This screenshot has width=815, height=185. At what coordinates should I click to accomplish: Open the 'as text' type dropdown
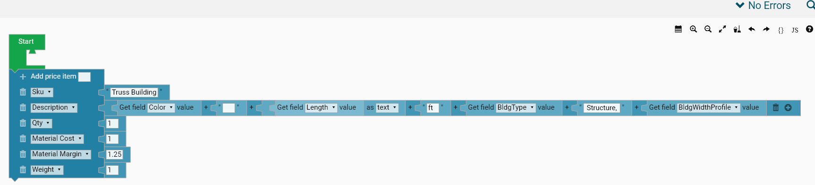coord(387,107)
